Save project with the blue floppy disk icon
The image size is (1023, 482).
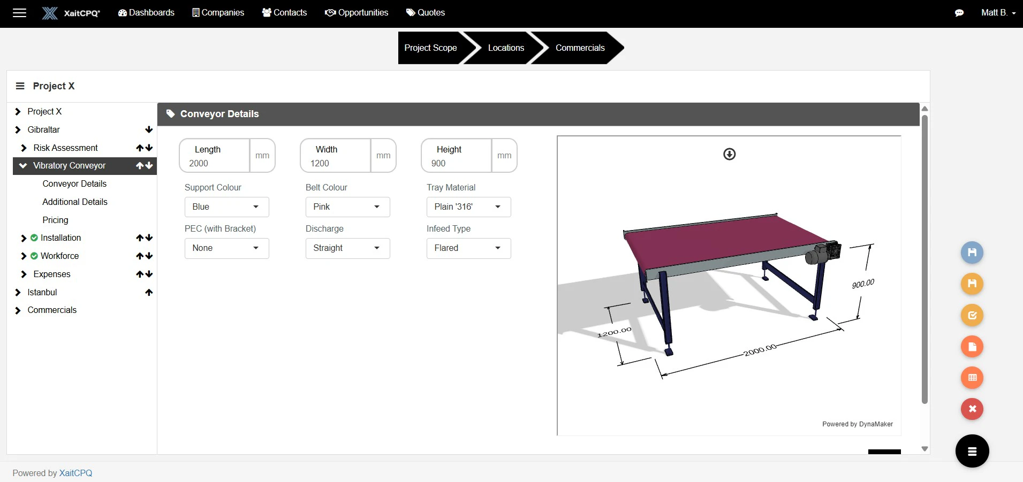point(973,252)
